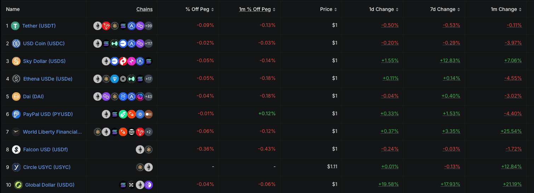Click Tron chain icon in Tether row
Viewport: 534px width, 193px height.
click(106, 26)
